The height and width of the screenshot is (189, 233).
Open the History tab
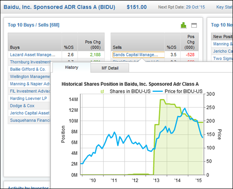tap(72, 67)
